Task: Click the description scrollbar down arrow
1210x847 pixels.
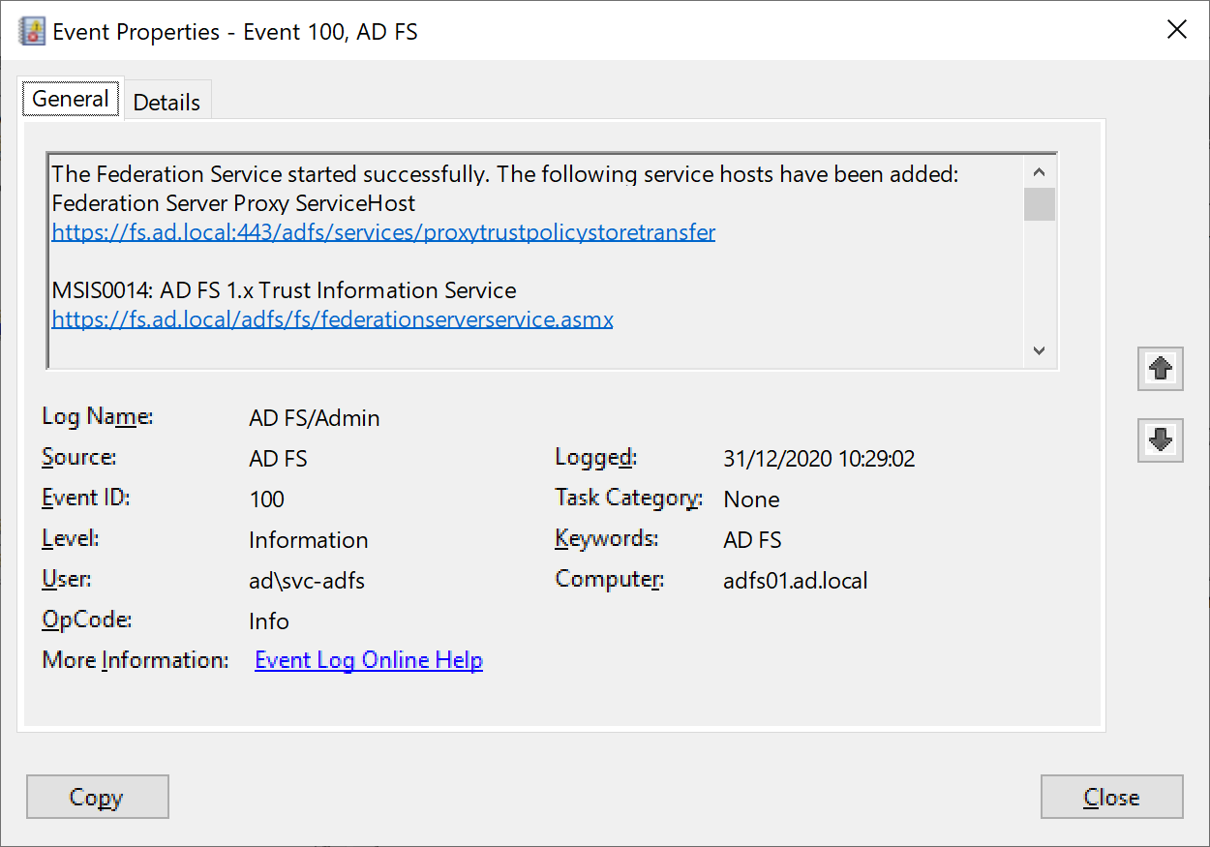Action: point(1040,350)
